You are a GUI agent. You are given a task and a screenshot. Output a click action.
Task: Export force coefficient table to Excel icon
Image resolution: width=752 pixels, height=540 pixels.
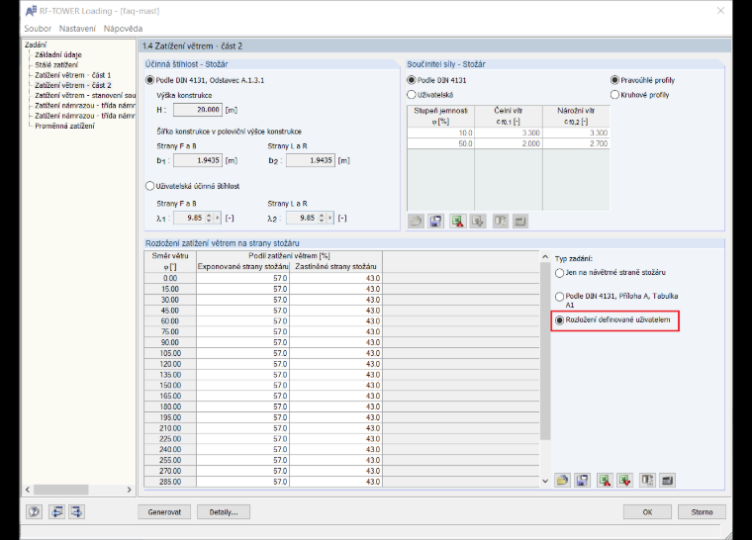[458, 222]
